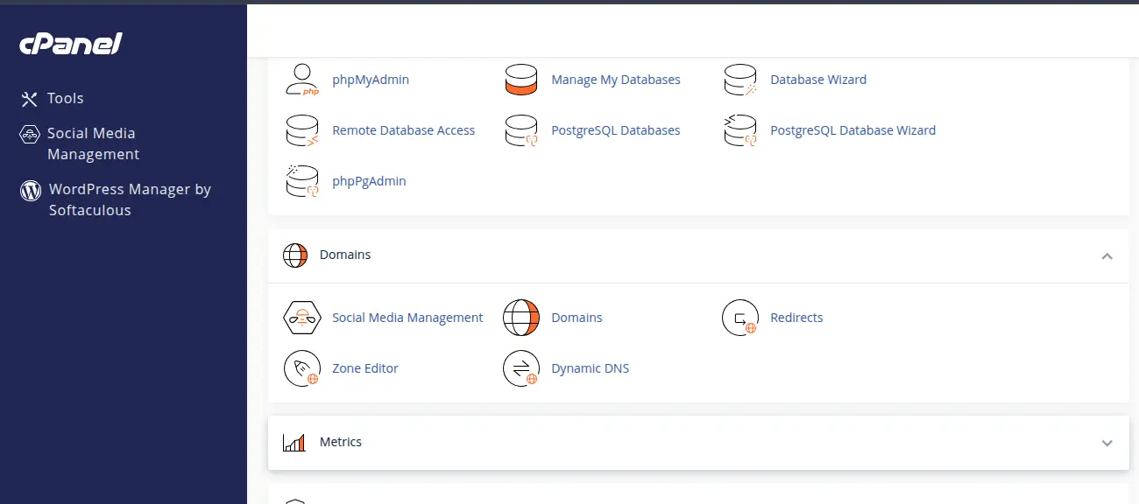Click the Domains section header title
Image resolution: width=1139 pixels, height=504 pixels.
tap(345, 255)
